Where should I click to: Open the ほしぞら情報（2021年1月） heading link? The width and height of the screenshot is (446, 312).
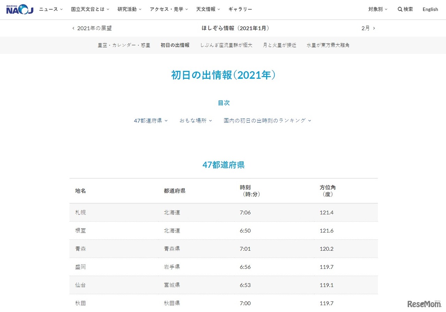pyautogui.click(x=236, y=28)
